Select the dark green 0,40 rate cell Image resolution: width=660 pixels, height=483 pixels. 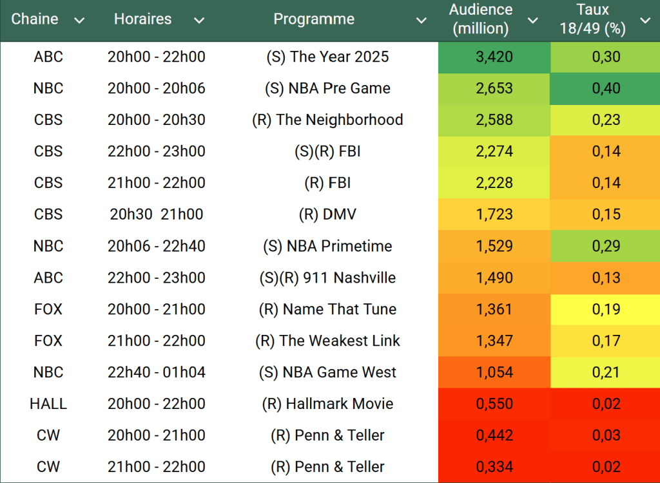[x=606, y=88]
